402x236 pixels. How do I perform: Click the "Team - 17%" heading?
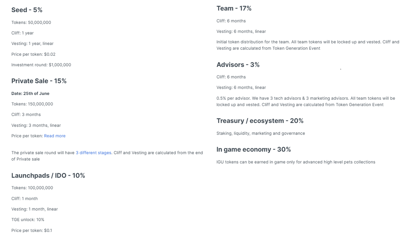click(234, 8)
